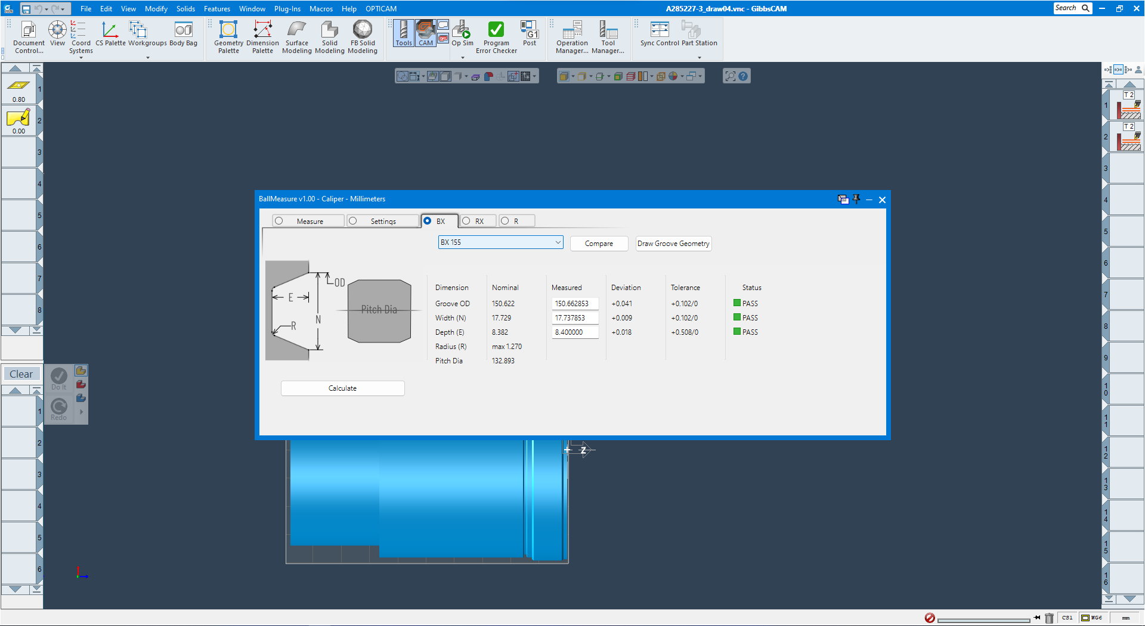1145x626 pixels.
Task: Select the Settings radio button
Action: point(353,220)
